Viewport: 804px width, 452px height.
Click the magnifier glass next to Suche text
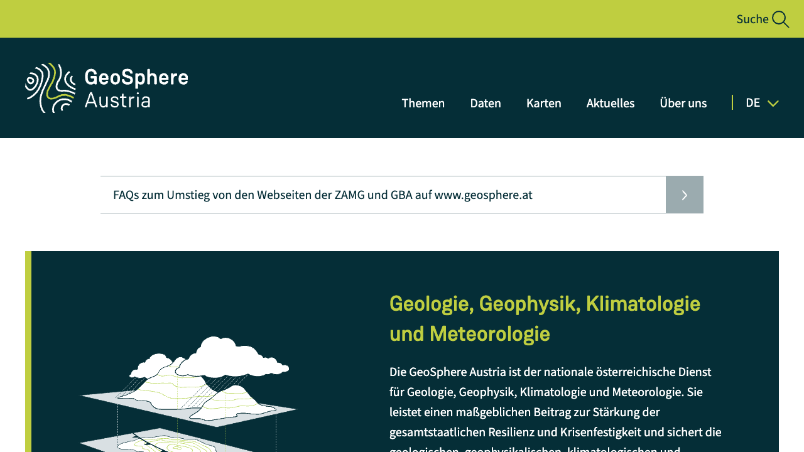point(781,19)
